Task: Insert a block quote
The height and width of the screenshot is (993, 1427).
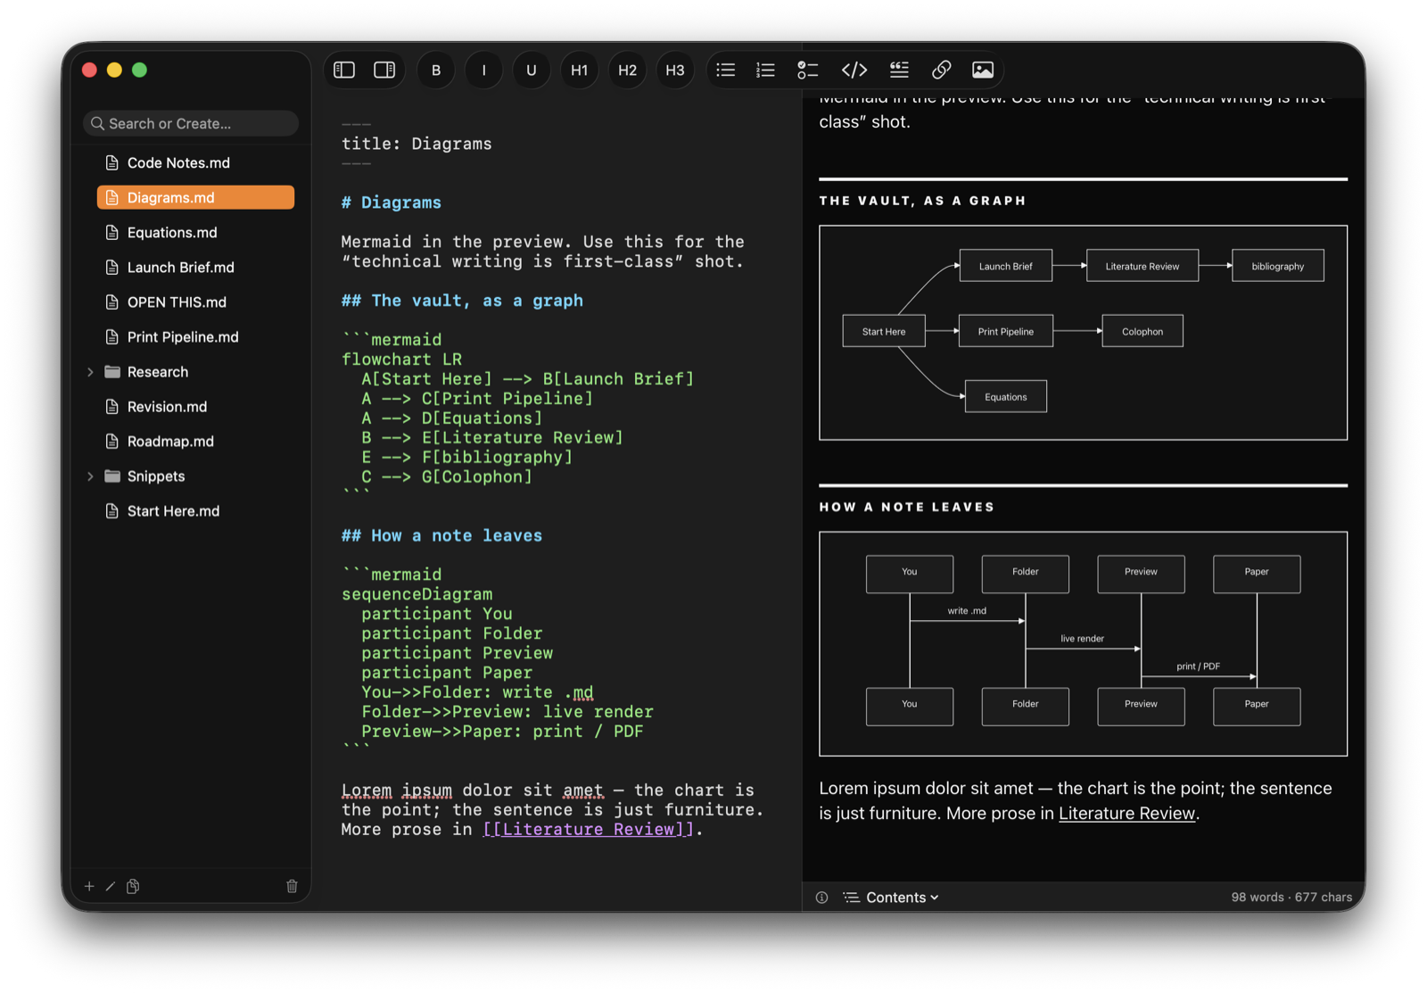Action: tap(899, 70)
